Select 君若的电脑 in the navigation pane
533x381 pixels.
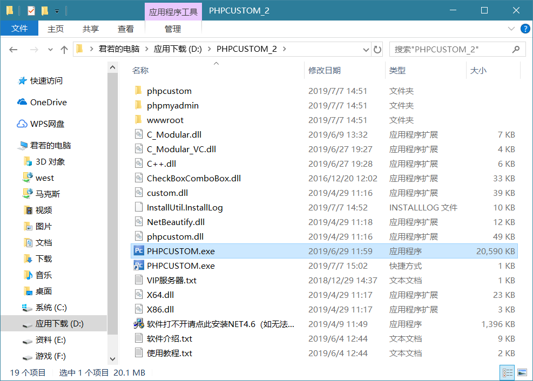pos(44,145)
